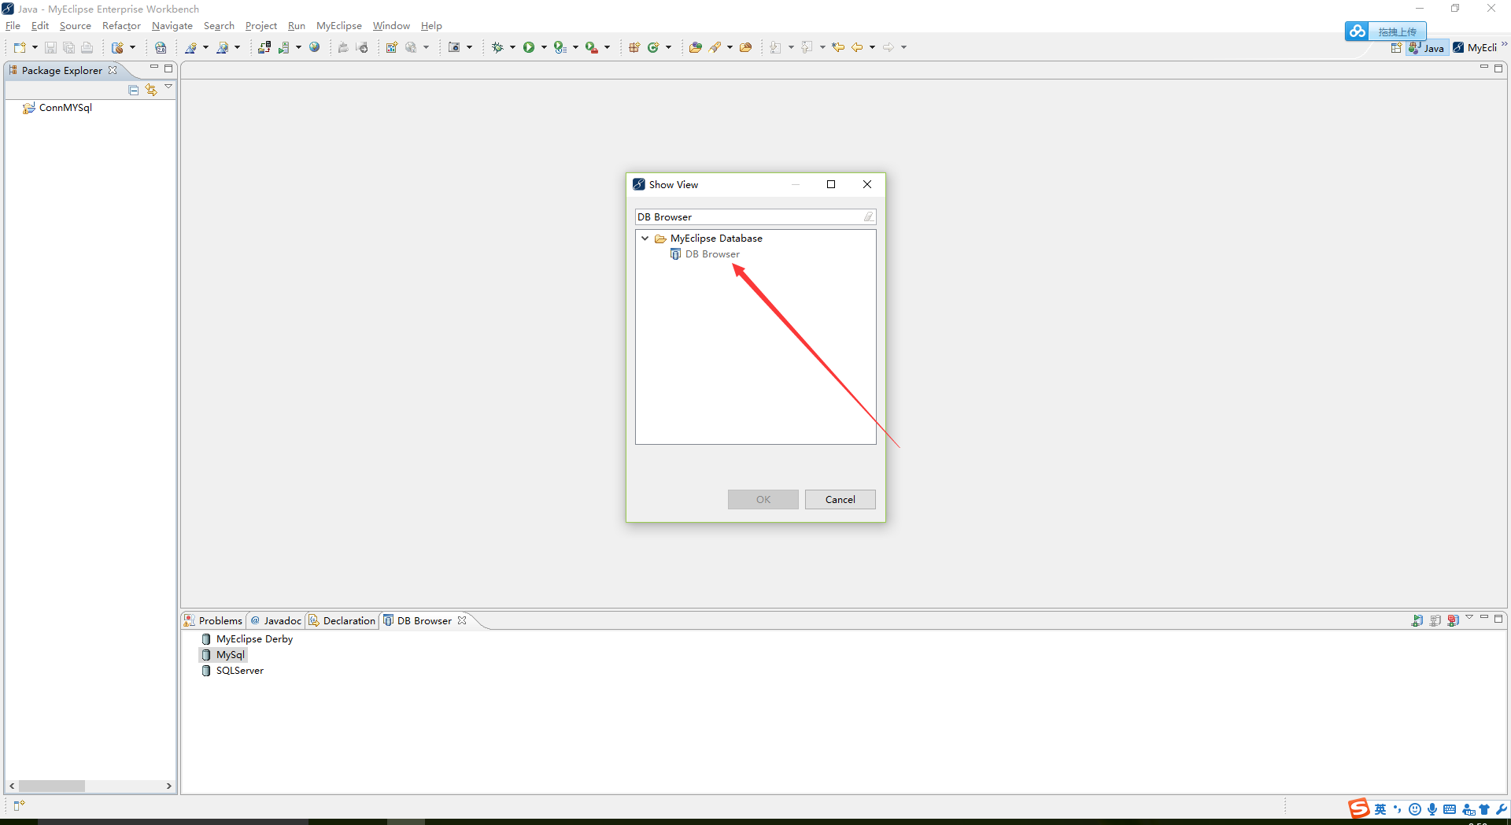Open dropdown arrow next to Debug icon
Screen dimensions: 1511x825
tap(512, 47)
